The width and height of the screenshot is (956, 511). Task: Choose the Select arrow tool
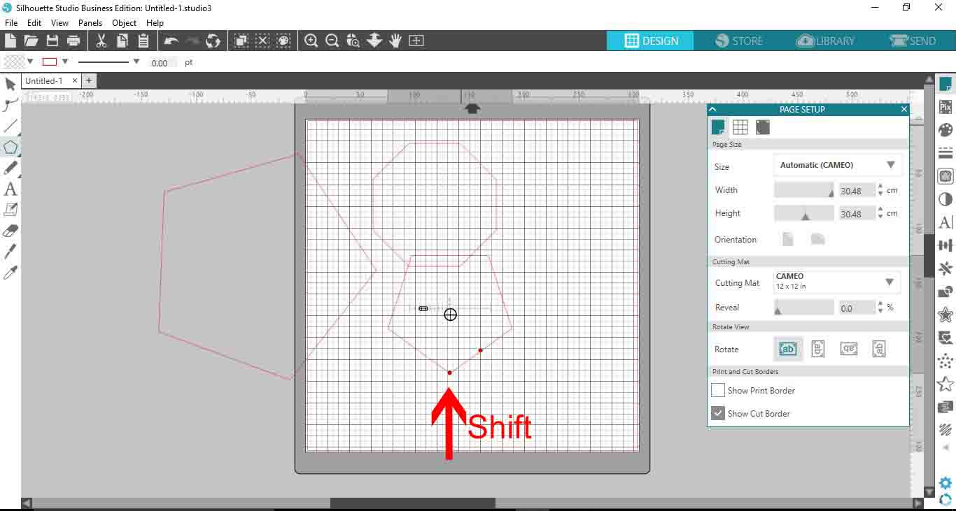coord(10,85)
